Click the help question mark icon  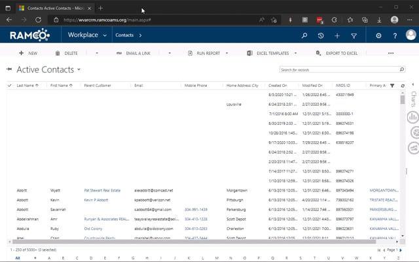(x=395, y=35)
